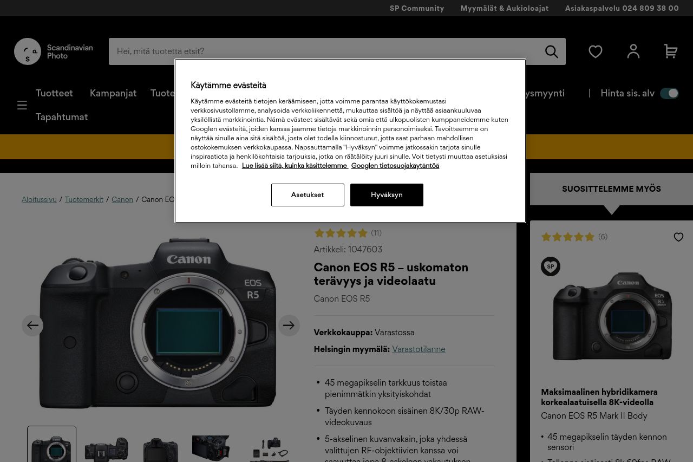
Task: Click the star rating with 6 reviews
Action: (574, 237)
